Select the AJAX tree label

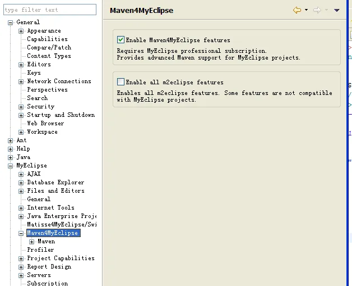coord(34,174)
